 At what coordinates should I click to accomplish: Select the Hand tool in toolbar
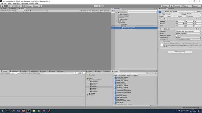(3, 6)
